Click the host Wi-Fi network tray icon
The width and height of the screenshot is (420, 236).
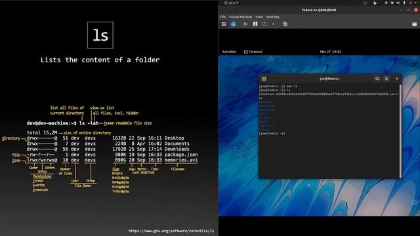392,3
